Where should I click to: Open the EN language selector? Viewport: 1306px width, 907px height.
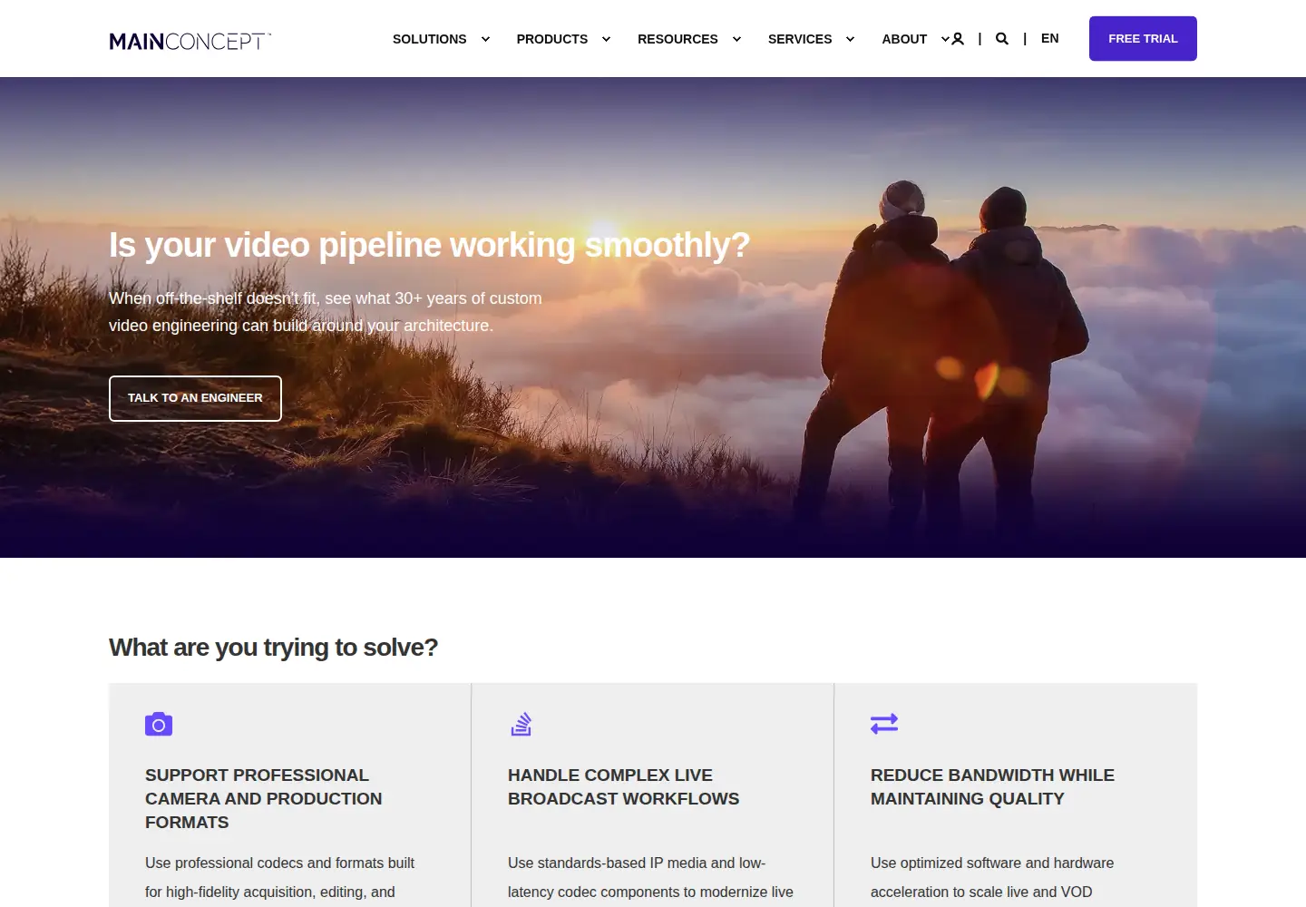(1050, 38)
